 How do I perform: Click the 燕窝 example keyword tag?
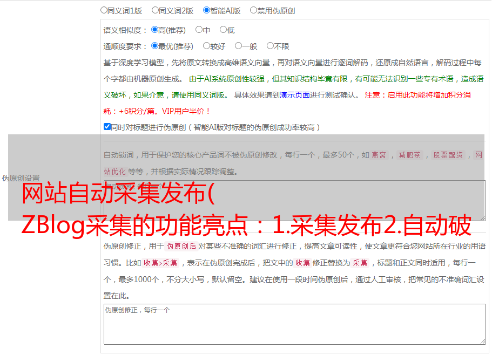(x=379, y=155)
